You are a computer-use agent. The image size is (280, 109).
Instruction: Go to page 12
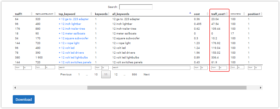pos(116,75)
